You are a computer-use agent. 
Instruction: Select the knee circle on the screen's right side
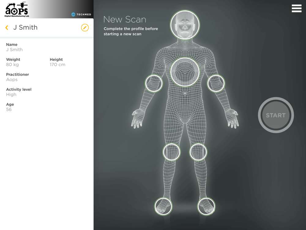tap(198, 152)
